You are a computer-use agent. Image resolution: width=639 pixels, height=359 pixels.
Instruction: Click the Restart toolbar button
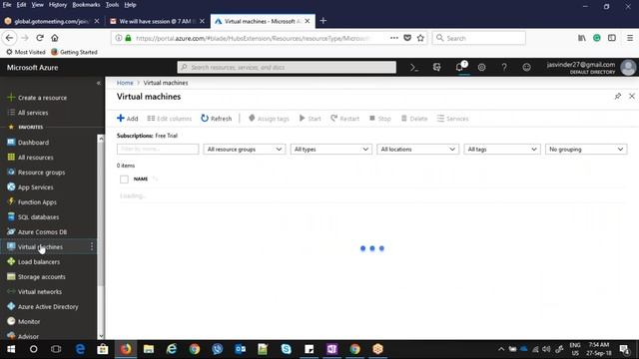[344, 119]
